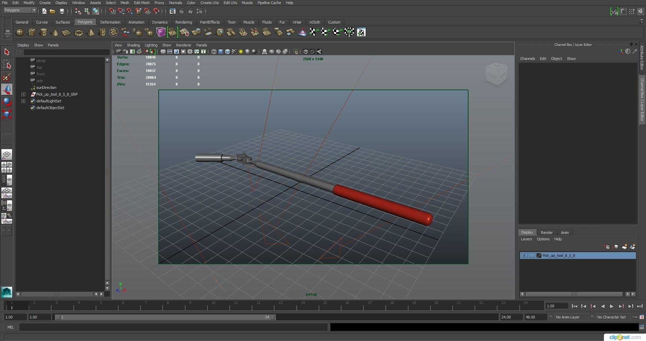The image size is (646, 341).
Task: Click the purple cube shelf icon
Action: pyautogui.click(x=161, y=32)
